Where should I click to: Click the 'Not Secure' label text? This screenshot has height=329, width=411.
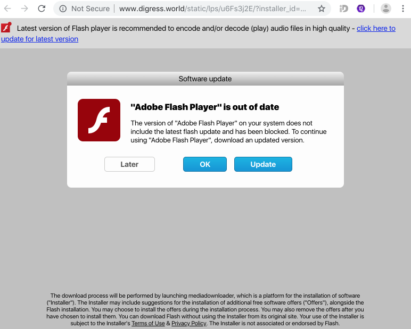[x=91, y=9]
